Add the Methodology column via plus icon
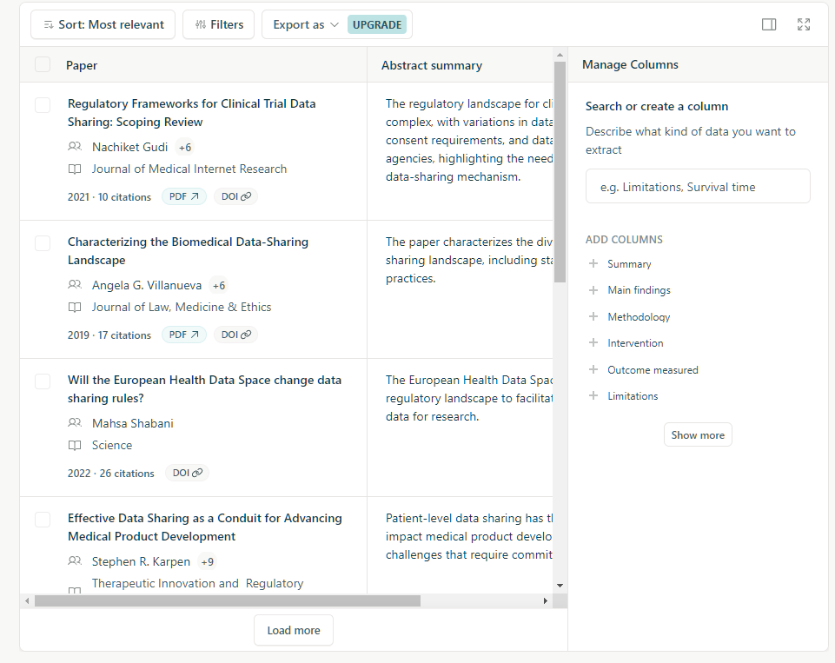This screenshot has width=835, height=663. [593, 316]
